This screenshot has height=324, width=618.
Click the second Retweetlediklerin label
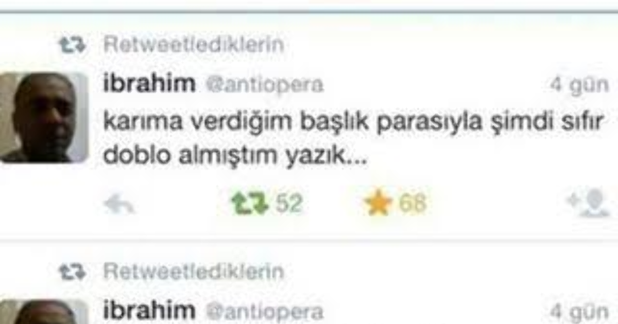[194, 271]
